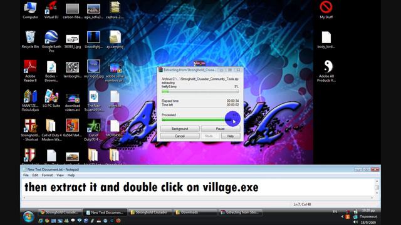Select the Stronghold - Shortcut desktop icon

click(x=30, y=130)
